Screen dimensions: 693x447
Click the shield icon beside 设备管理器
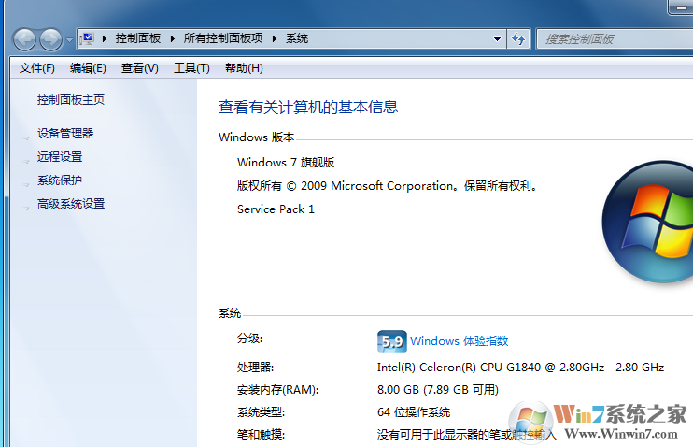click(26, 138)
